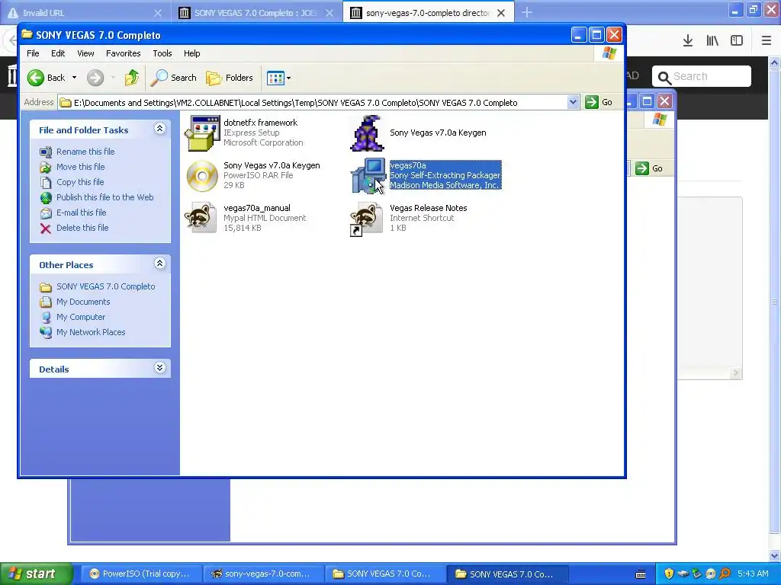Click the vegas70a self-extracting packager icon
Viewport: 781px width, 585px height.
coord(368,176)
